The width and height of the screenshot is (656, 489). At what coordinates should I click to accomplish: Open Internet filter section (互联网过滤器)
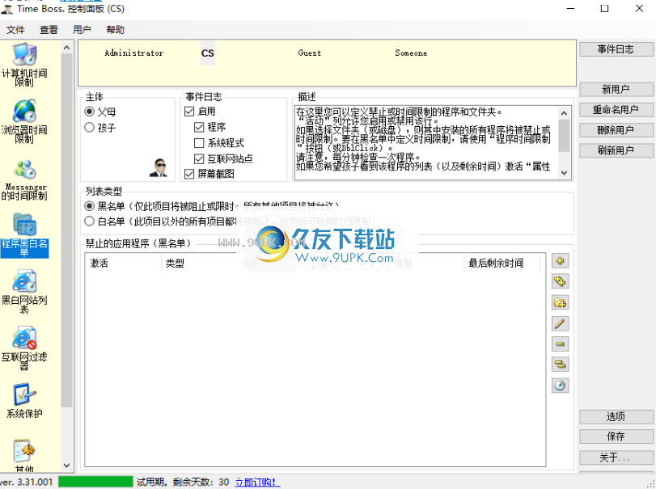(x=24, y=349)
